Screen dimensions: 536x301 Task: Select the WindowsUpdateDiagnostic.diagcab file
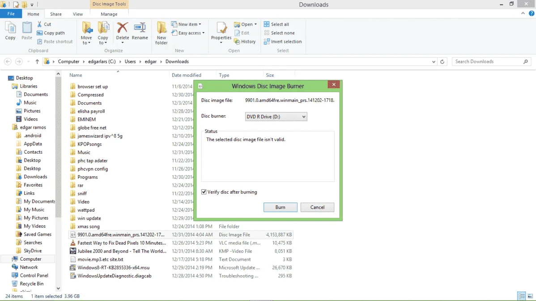pos(114,276)
